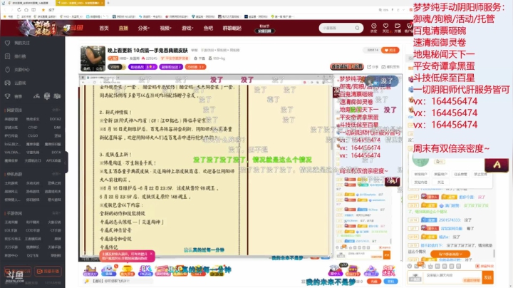This screenshot has width=513, height=288.
Task: Expand the 游戏 dropdown menu
Action: point(187,28)
